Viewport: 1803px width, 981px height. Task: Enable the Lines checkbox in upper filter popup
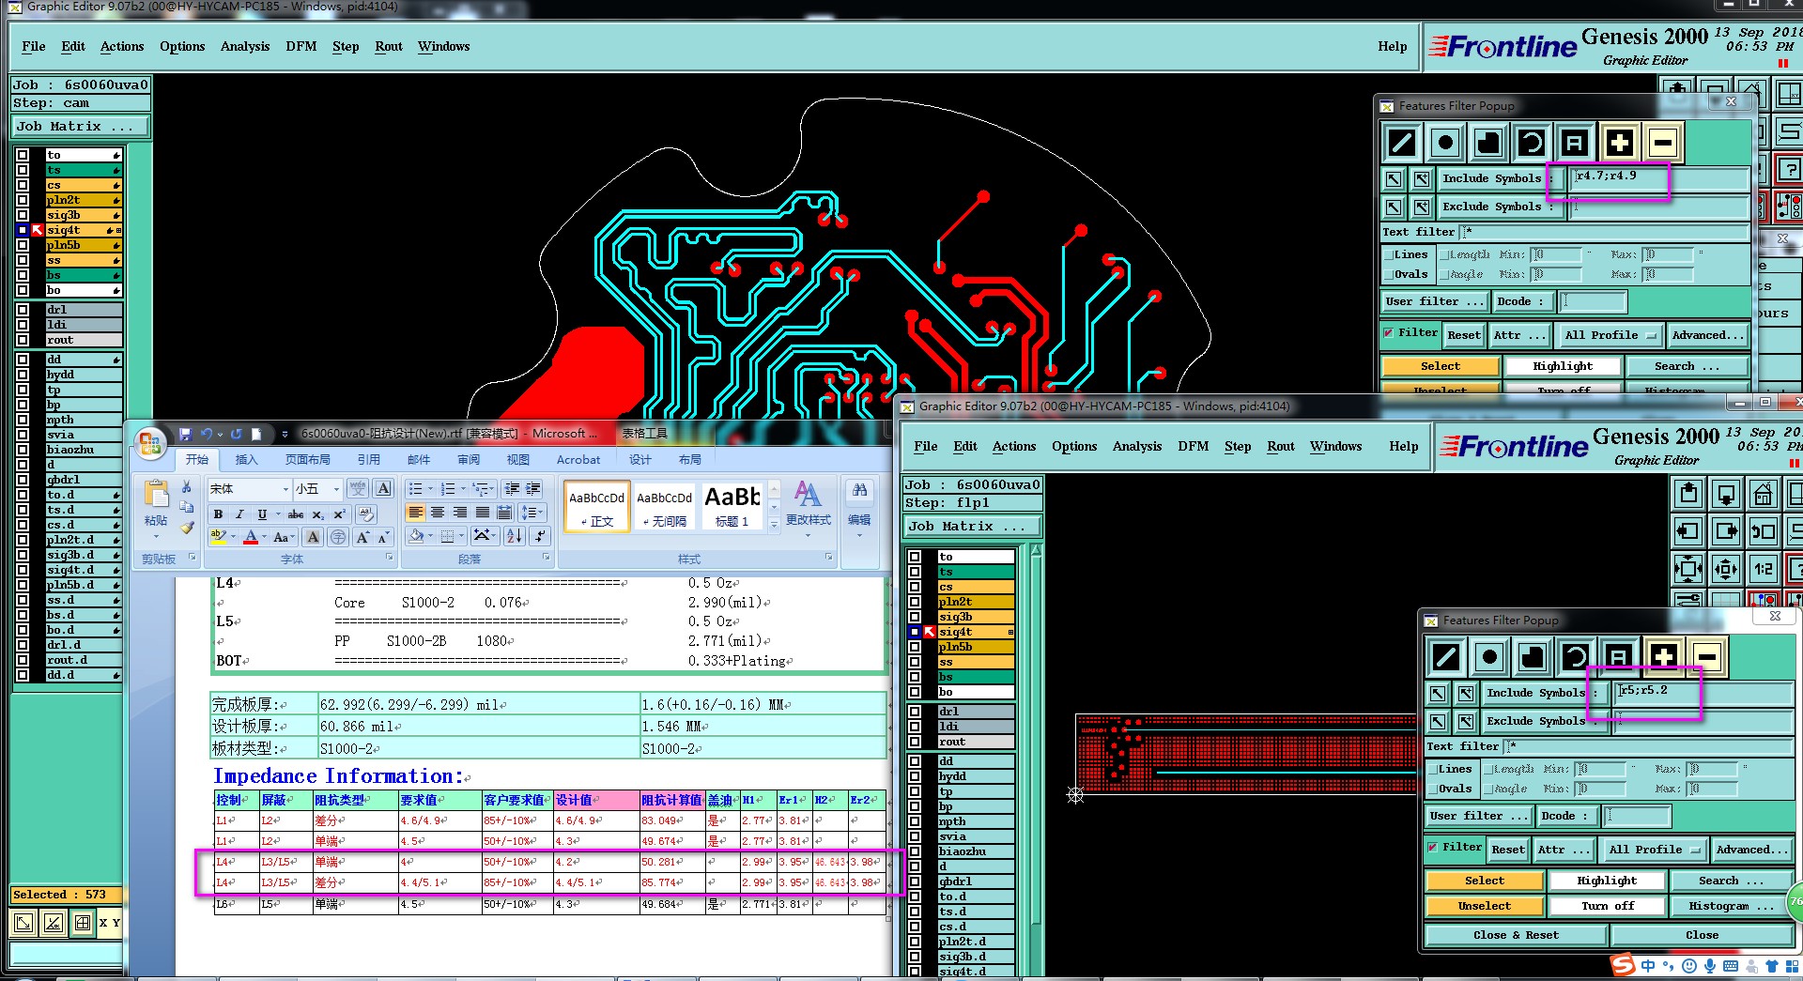[1389, 254]
